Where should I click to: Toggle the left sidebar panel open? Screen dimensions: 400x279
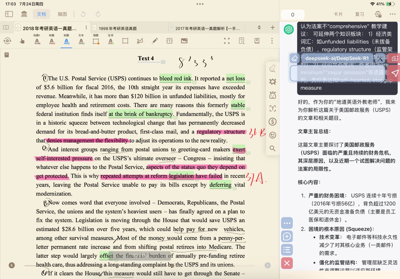[x=9, y=14]
